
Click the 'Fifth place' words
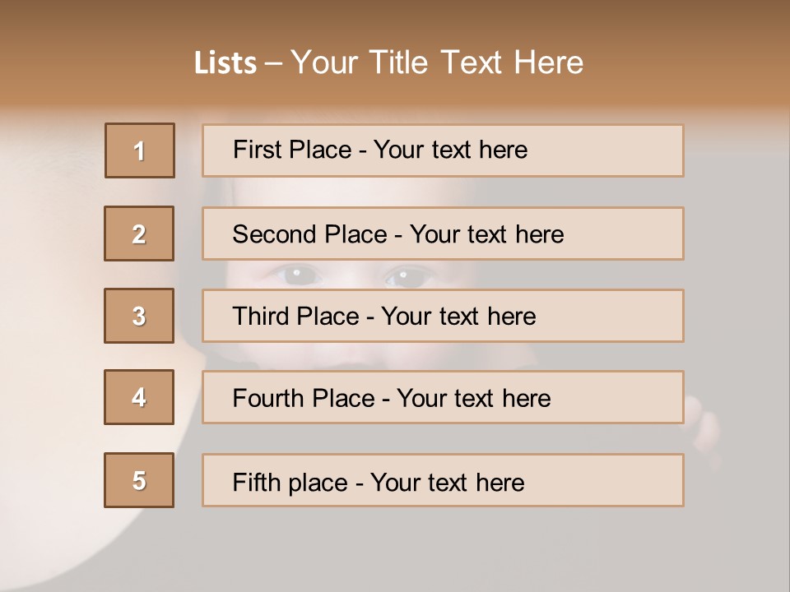click(x=290, y=482)
